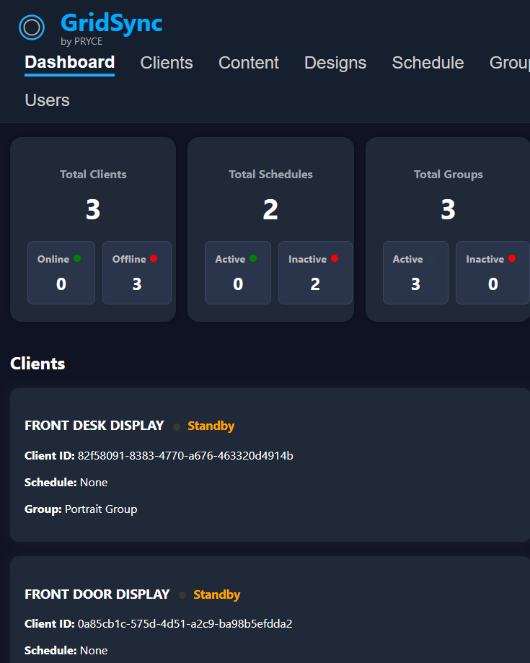Select the Inactive schedules count box
The image size is (530, 663).
coord(315,273)
